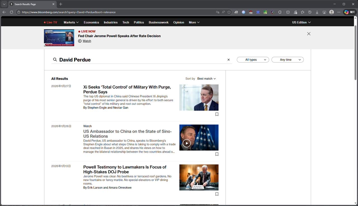This screenshot has height=206, width=358.
Task: Open the US Edition selector
Action: coord(302,22)
